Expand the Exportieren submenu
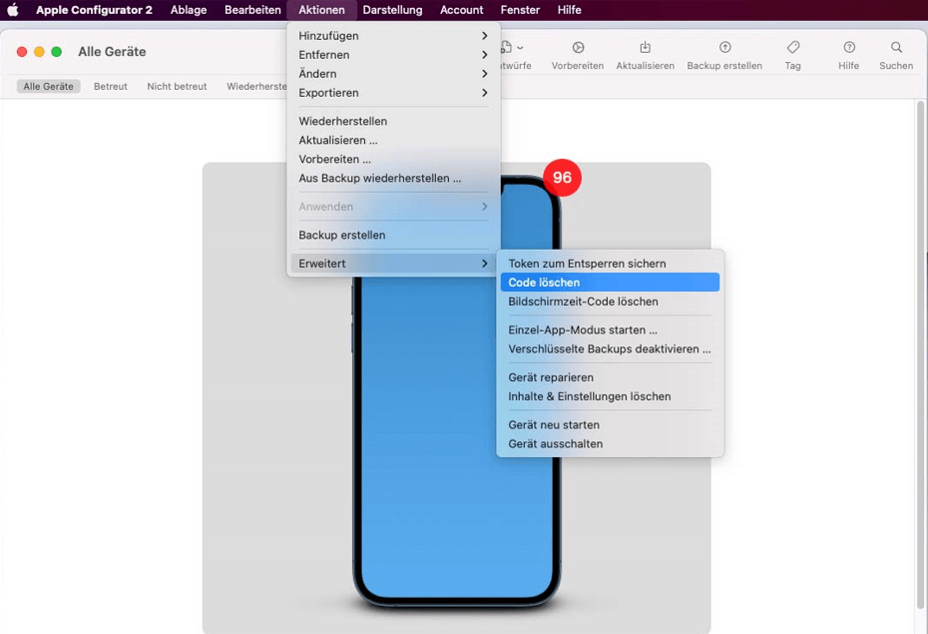The height and width of the screenshot is (634, 928). click(393, 92)
